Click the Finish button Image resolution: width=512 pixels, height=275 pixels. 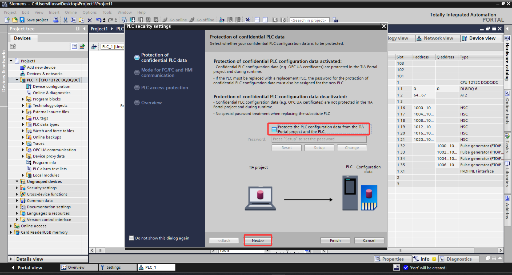[x=335, y=240]
